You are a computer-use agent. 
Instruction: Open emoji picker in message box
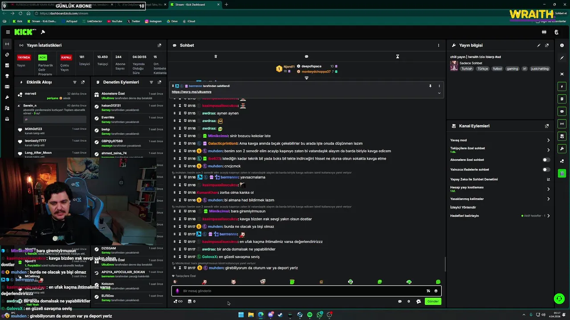coord(436,291)
